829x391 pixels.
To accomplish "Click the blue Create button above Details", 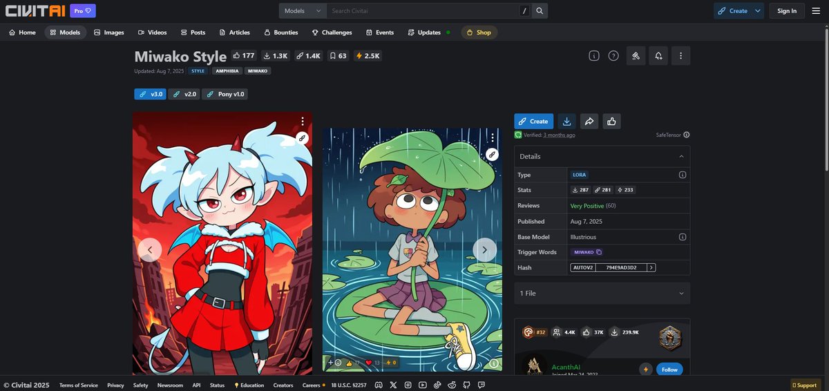I will 534,121.
